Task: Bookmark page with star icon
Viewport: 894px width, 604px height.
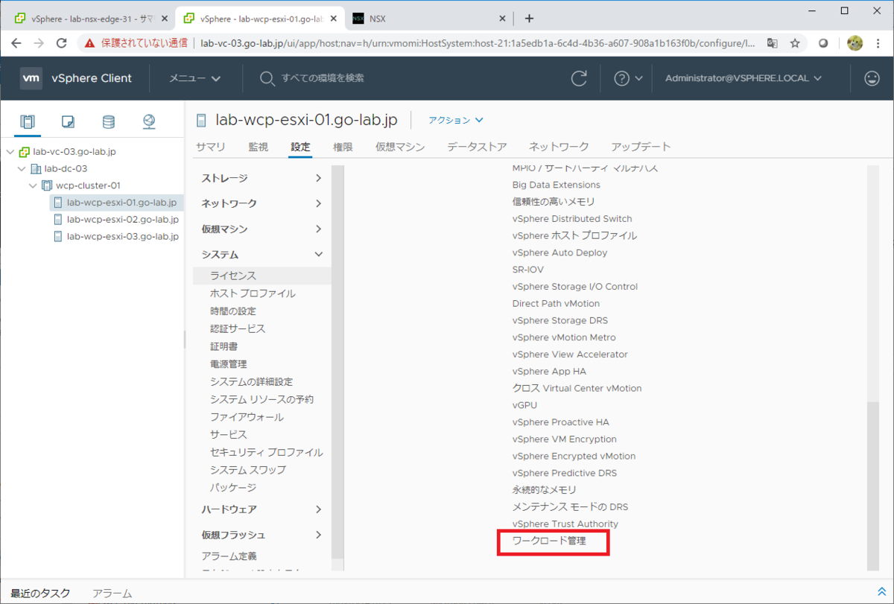Action: [795, 43]
